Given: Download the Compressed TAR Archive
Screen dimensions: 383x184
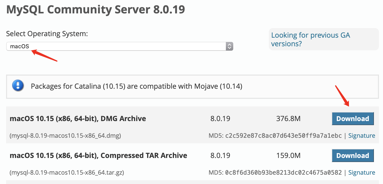Looking at the screenshot, I should (352, 155).
